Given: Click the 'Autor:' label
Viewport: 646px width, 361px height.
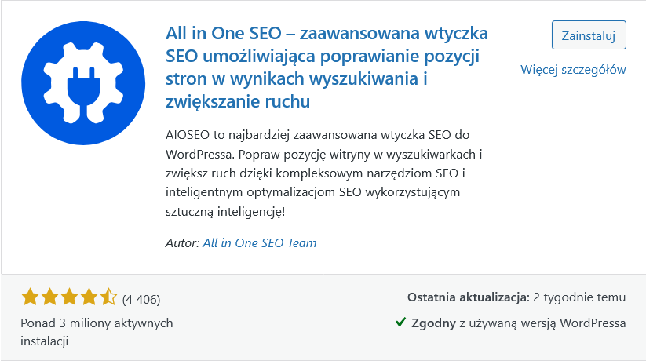Looking at the screenshot, I should tap(183, 242).
